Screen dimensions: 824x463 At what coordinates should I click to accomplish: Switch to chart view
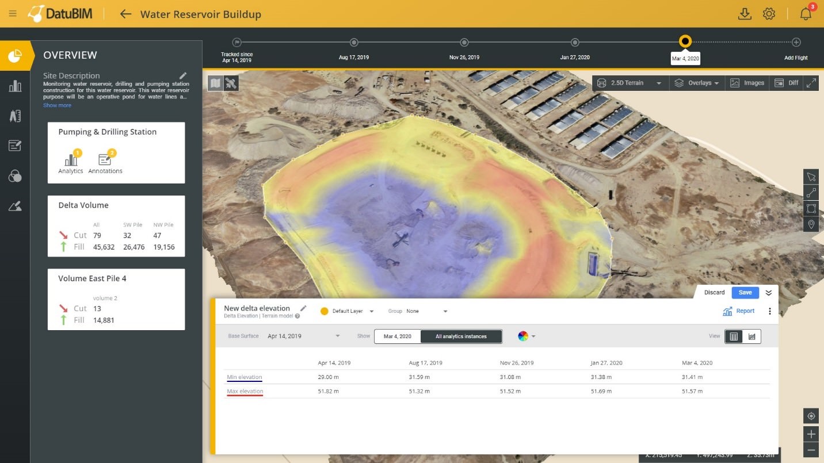tap(751, 336)
